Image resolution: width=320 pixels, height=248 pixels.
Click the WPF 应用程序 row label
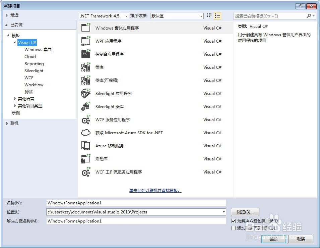click(x=108, y=41)
